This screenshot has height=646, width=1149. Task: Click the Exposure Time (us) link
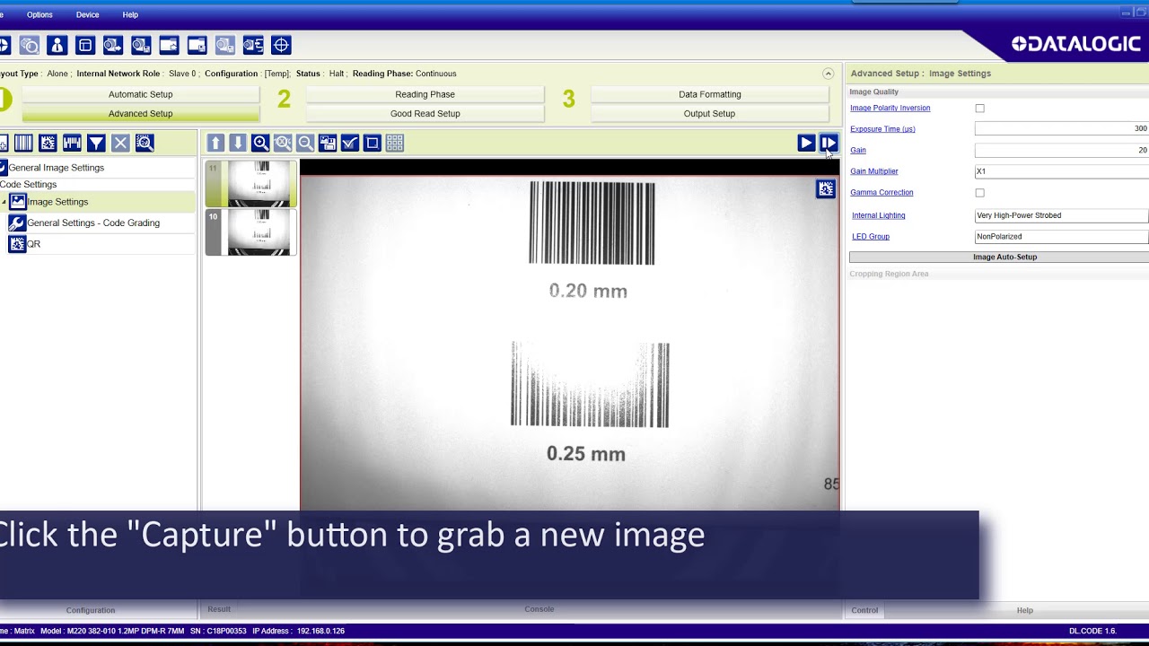882,129
